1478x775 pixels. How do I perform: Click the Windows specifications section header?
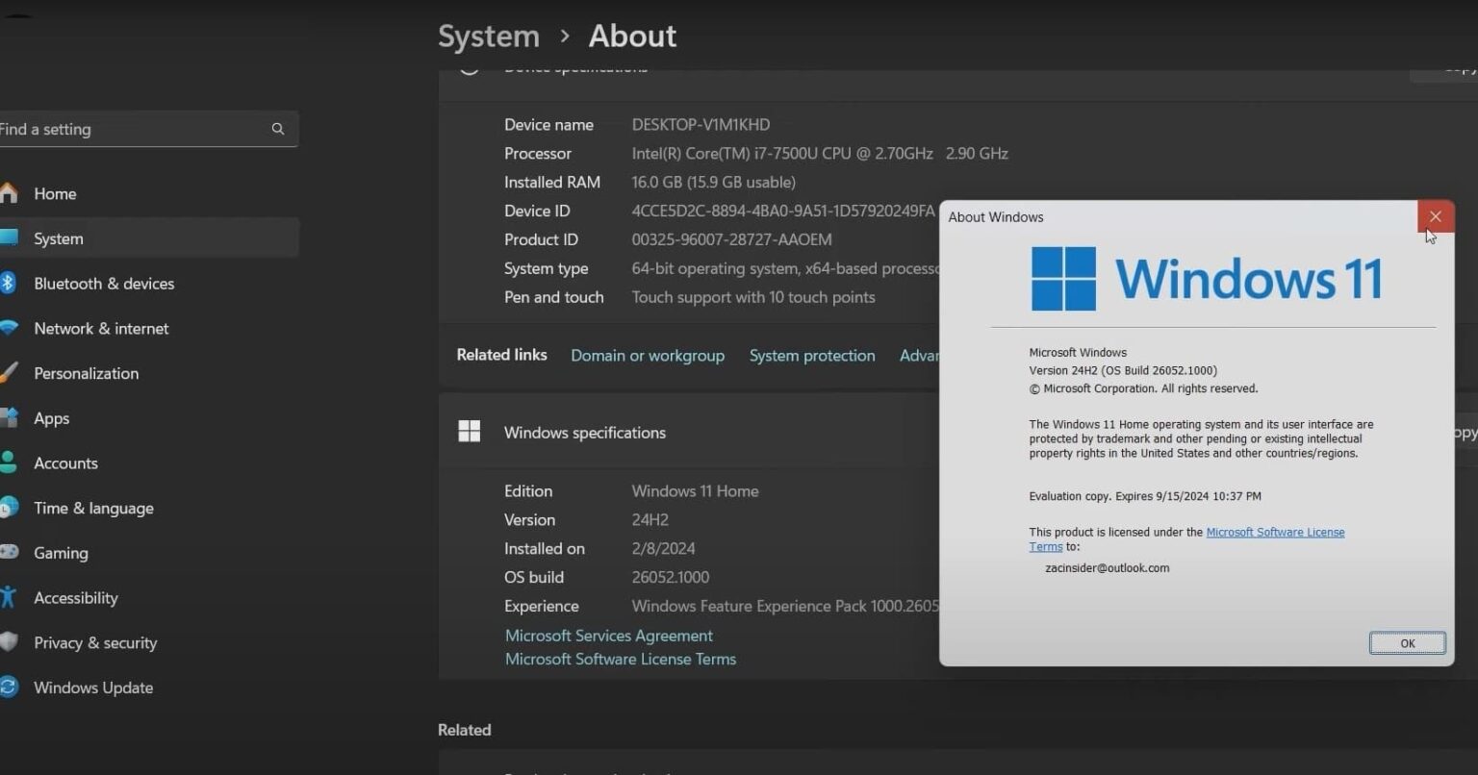584,433
